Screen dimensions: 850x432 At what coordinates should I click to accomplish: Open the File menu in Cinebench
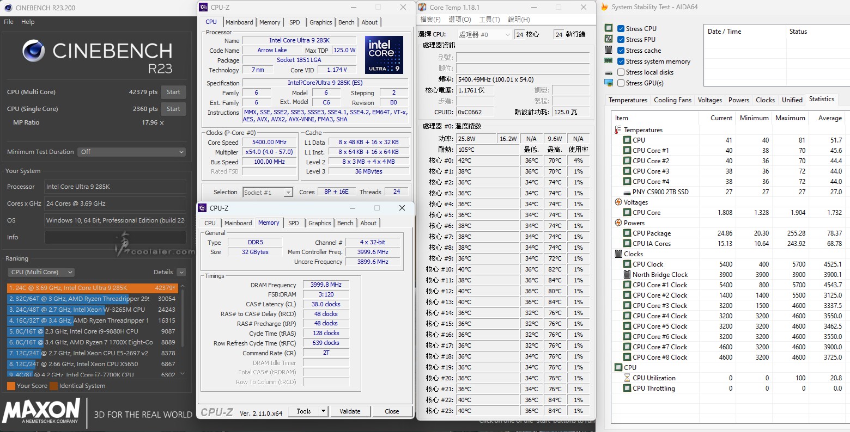pos(9,22)
